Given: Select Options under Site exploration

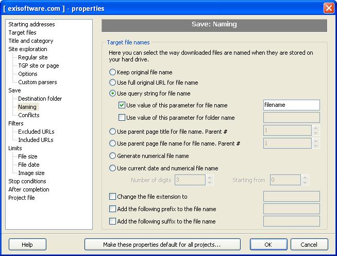Looking at the screenshot, I should pyautogui.click(x=28, y=74).
